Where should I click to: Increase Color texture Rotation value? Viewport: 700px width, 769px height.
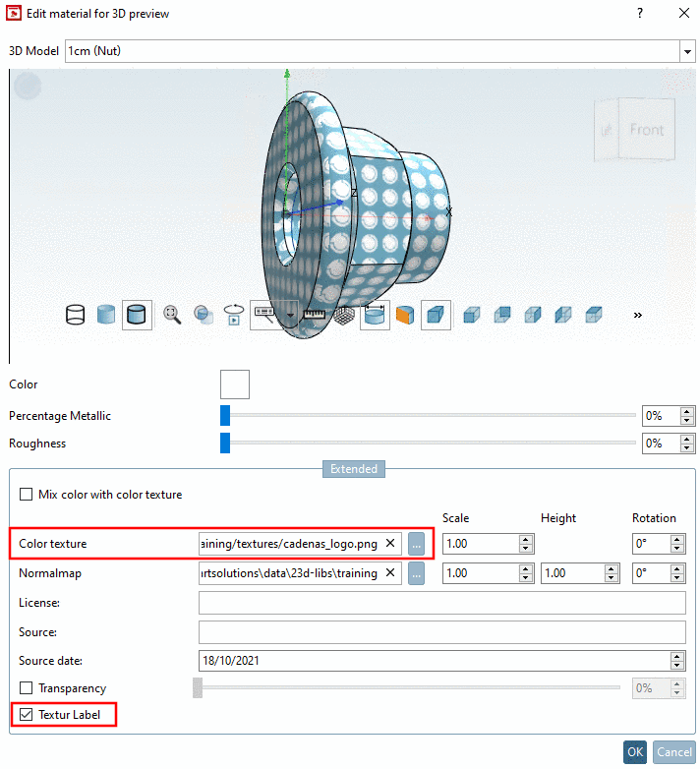tap(677, 540)
